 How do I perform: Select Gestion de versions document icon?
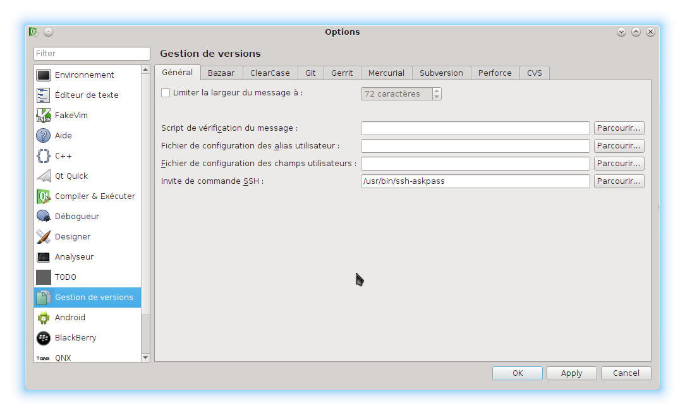[43, 298]
